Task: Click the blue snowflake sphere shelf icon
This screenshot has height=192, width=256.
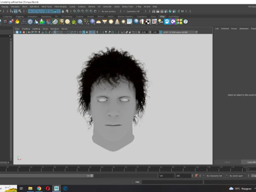Action: (x=80, y=22)
